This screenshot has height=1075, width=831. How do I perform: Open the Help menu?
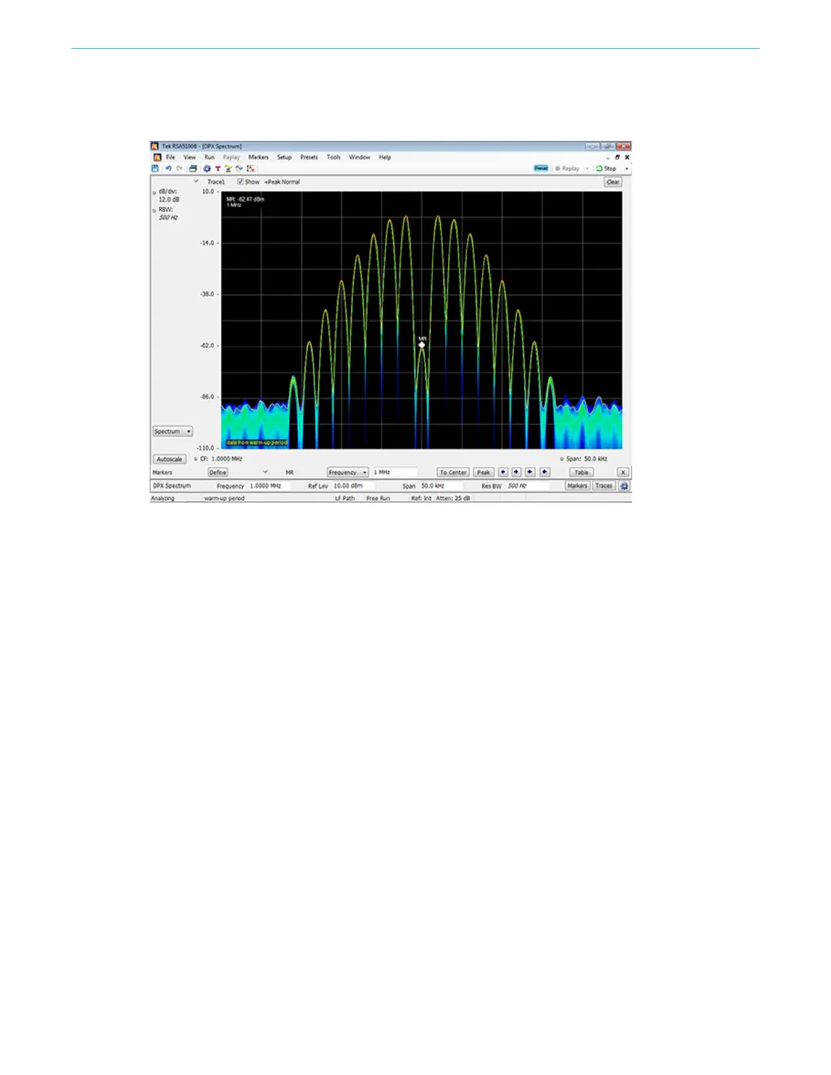click(x=385, y=157)
